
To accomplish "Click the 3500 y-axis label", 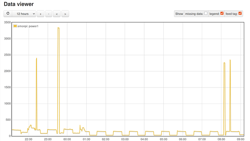I will point(7,22).
